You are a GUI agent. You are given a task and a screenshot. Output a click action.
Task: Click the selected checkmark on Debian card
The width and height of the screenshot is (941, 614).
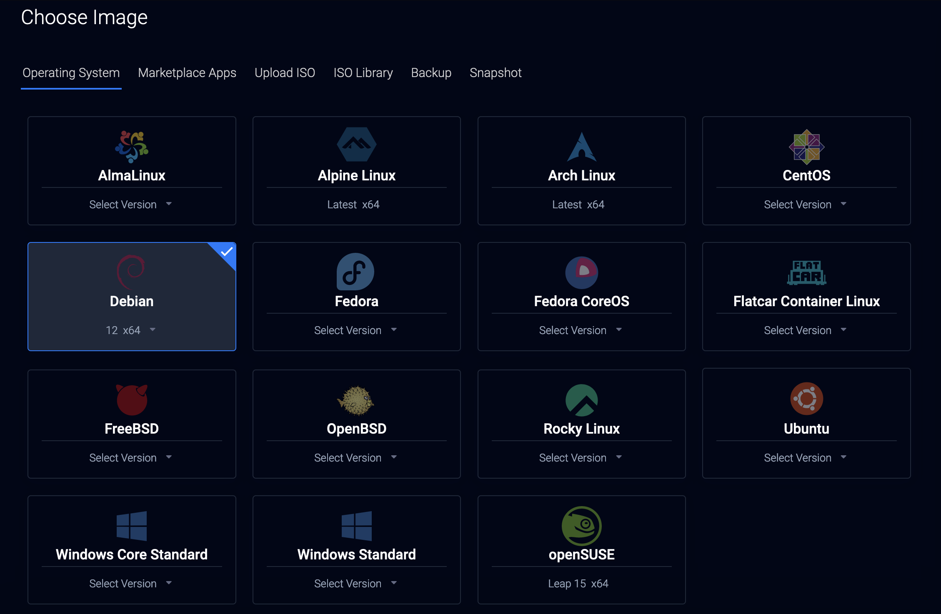point(227,252)
